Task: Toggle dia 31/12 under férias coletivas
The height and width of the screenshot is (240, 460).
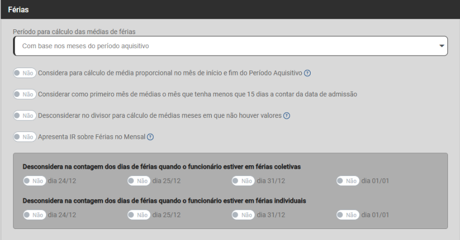Action: click(x=244, y=181)
